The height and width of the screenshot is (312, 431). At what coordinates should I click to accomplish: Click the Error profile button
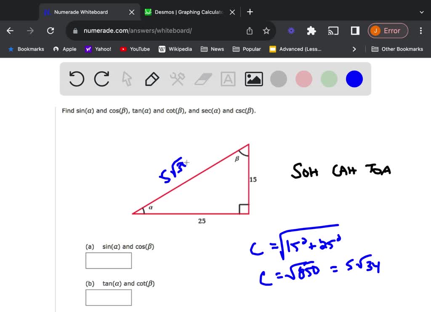coord(388,30)
